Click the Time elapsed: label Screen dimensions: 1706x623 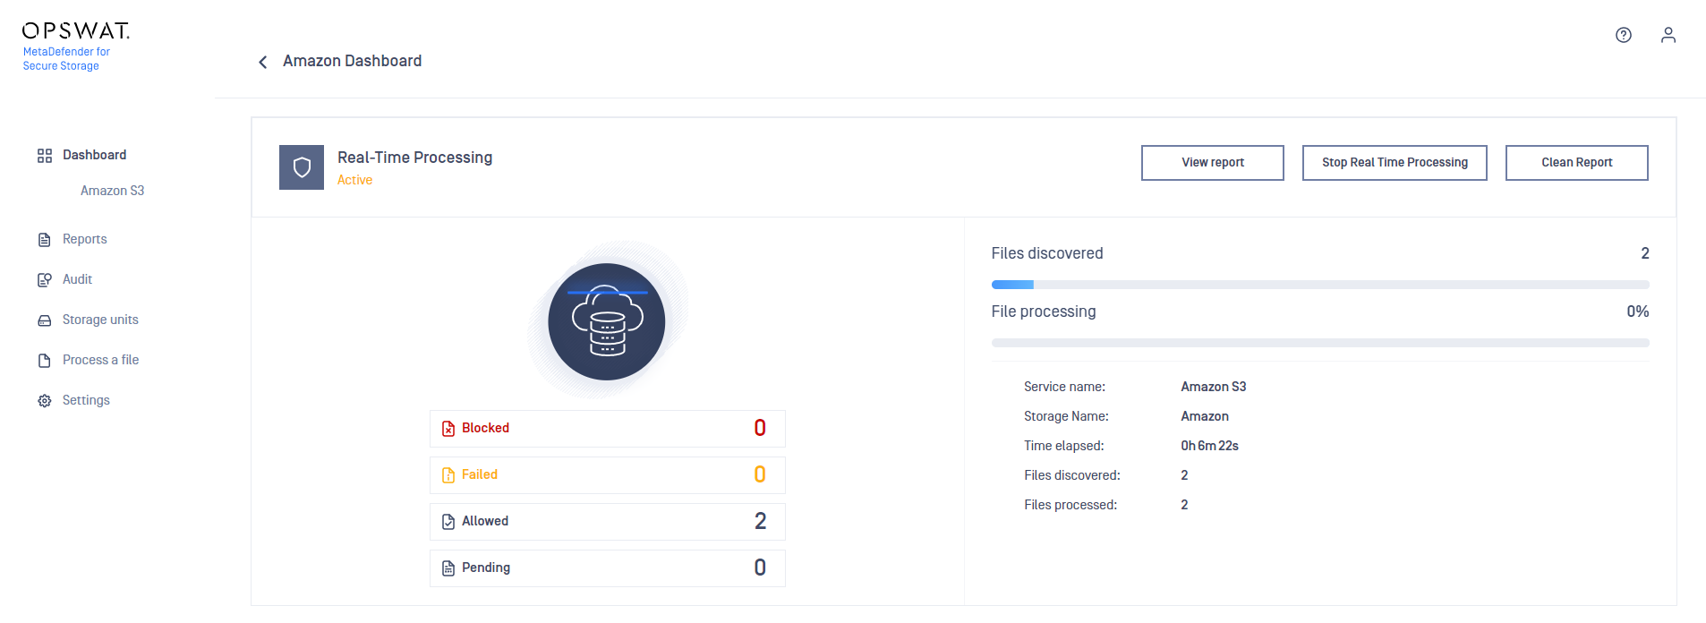click(1064, 446)
